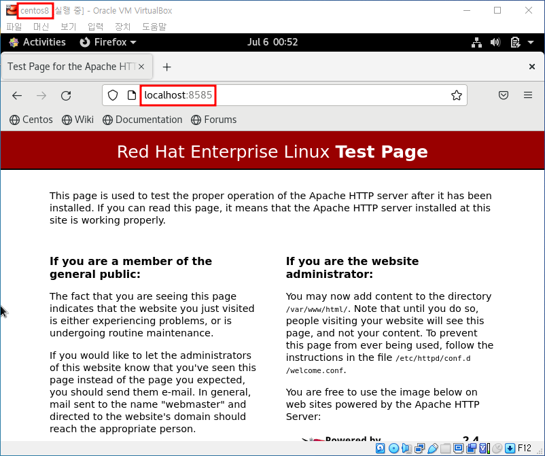545x456 pixels.
Task: Open the clock showing Jul 6 00:52
Action: coord(272,42)
